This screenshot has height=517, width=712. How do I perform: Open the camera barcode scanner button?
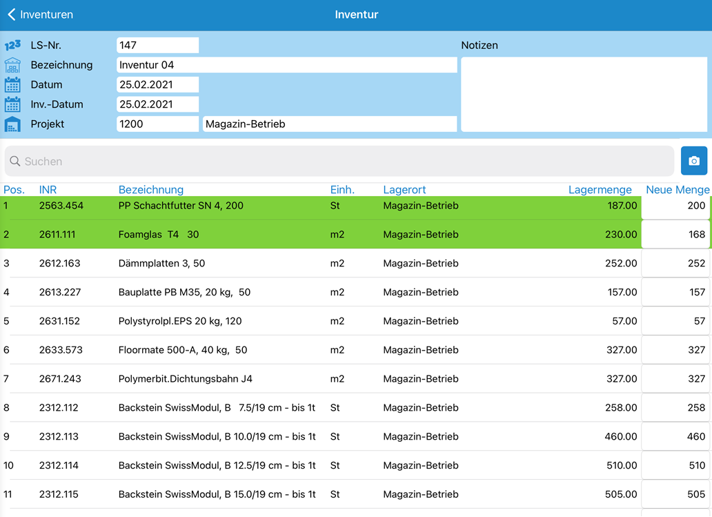click(x=694, y=161)
